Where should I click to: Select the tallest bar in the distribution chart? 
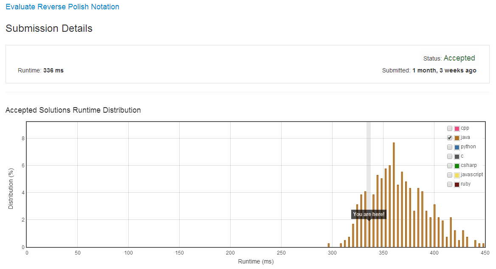[x=394, y=195]
